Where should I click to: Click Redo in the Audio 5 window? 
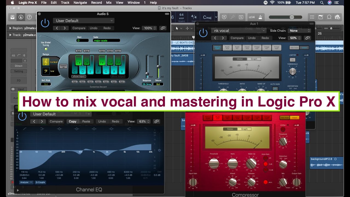(107, 28)
